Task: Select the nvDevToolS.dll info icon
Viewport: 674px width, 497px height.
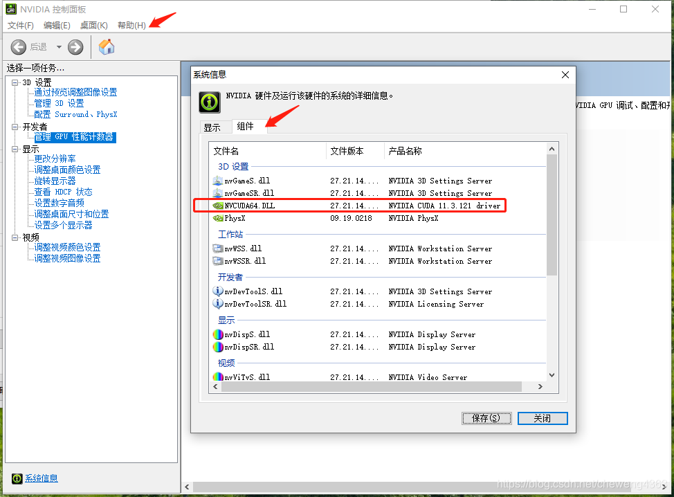Action: [x=218, y=291]
